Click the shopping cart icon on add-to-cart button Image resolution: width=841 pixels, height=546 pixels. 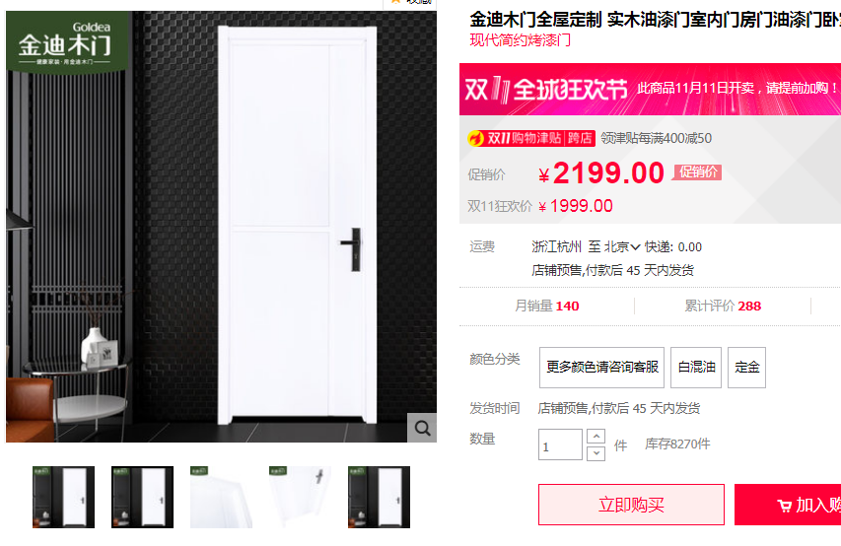pos(784,506)
